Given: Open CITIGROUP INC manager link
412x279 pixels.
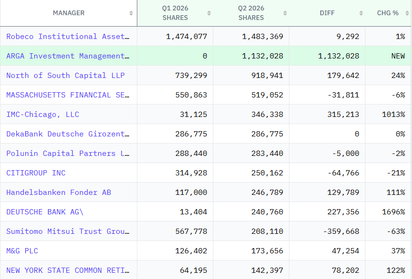Looking at the screenshot, I should coord(36,173).
